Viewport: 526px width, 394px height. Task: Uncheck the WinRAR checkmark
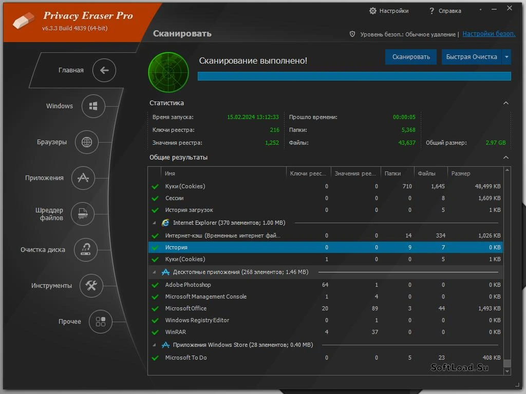[155, 332]
